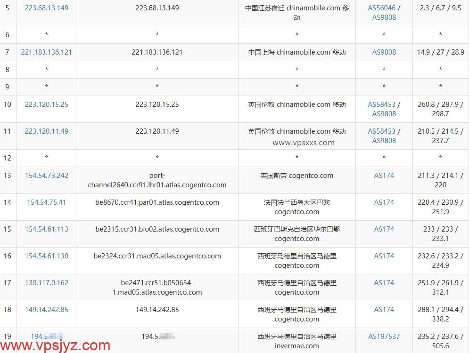The height and width of the screenshot is (353, 469).
Task: Click the 130.117.0.162 Madrid hop link
Action: (x=46, y=283)
